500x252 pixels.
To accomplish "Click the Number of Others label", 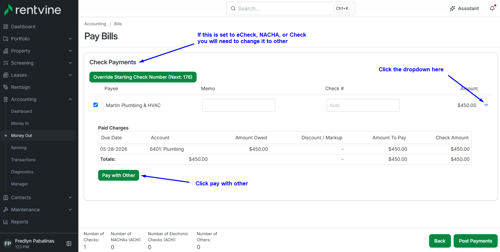I will pos(207,237).
